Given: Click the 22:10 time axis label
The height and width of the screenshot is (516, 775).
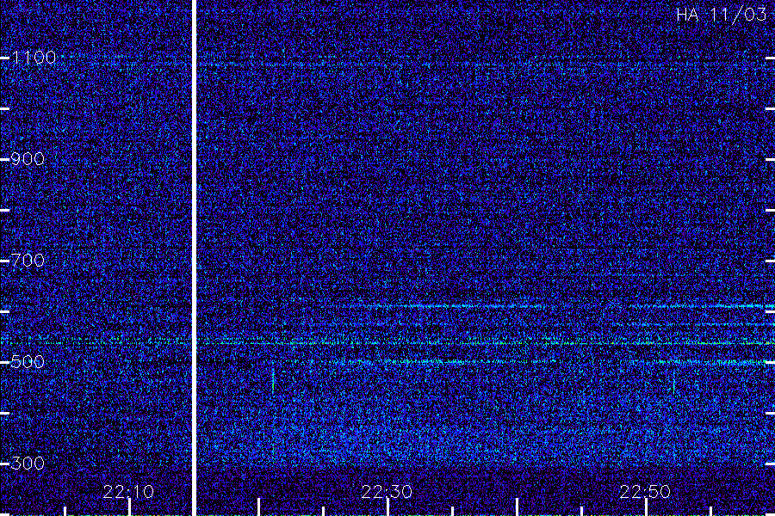Looking at the screenshot, I should (x=128, y=492).
